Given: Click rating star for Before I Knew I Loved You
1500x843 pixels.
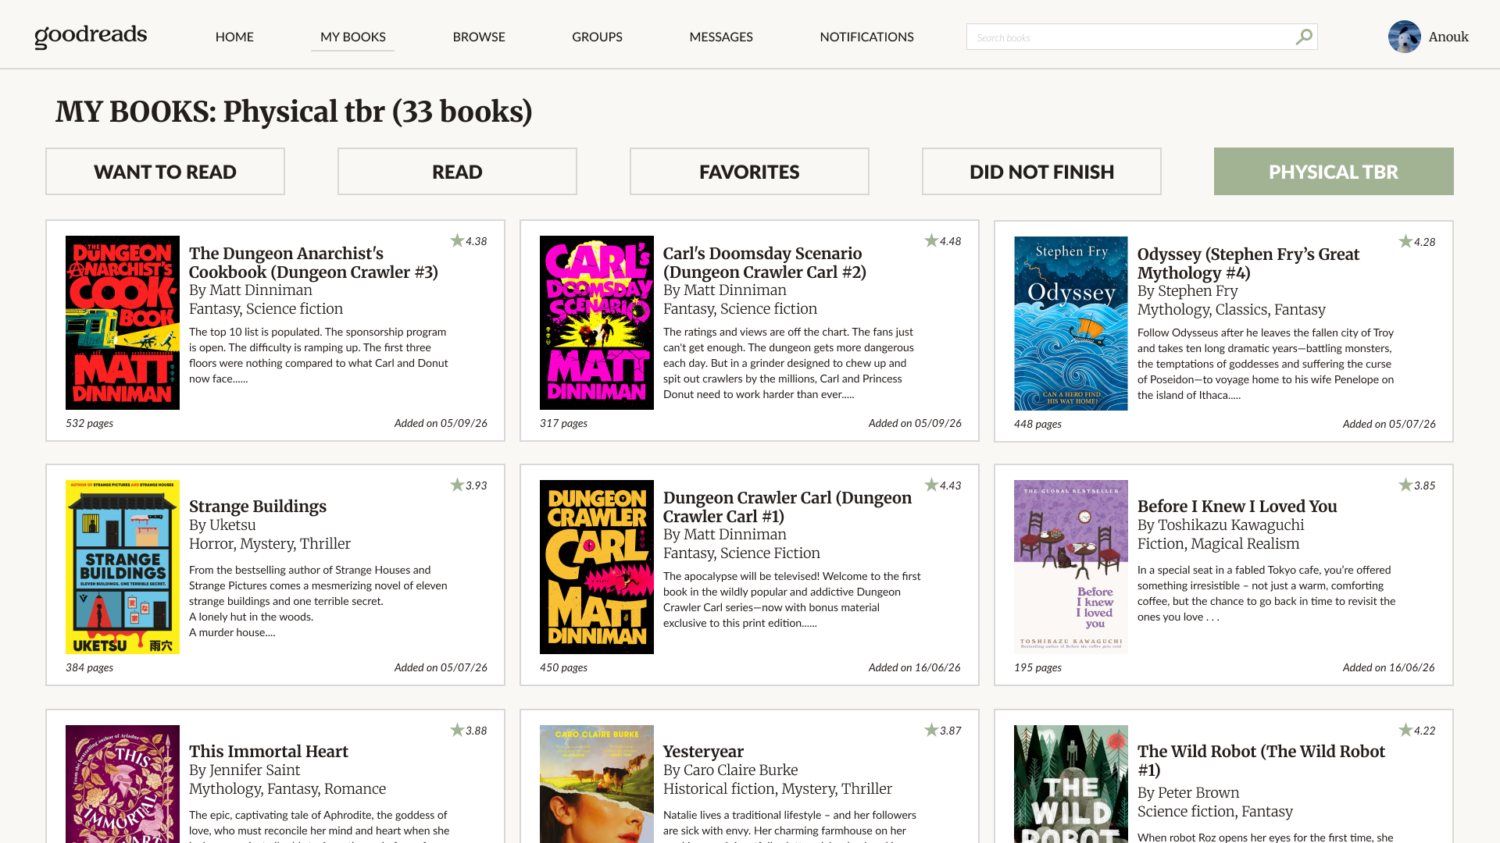Looking at the screenshot, I should click(1405, 485).
